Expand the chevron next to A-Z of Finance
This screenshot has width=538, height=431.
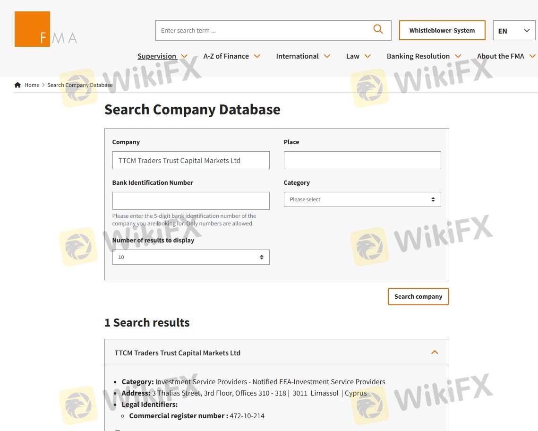click(257, 56)
